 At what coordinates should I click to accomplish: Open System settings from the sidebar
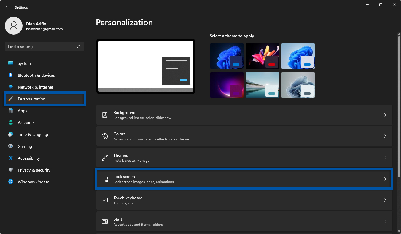24,63
